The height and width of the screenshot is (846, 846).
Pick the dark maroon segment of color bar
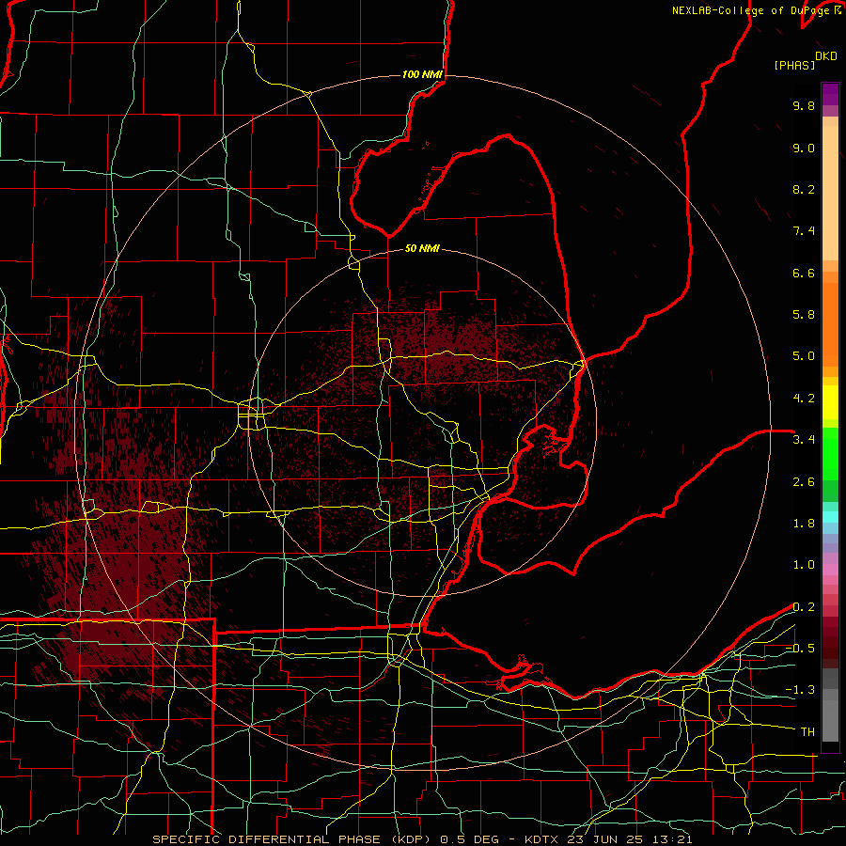[x=830, y=642]
